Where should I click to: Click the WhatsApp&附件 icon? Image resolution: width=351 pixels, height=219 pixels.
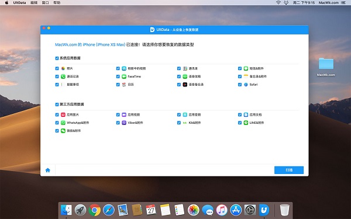click(63, 123)
